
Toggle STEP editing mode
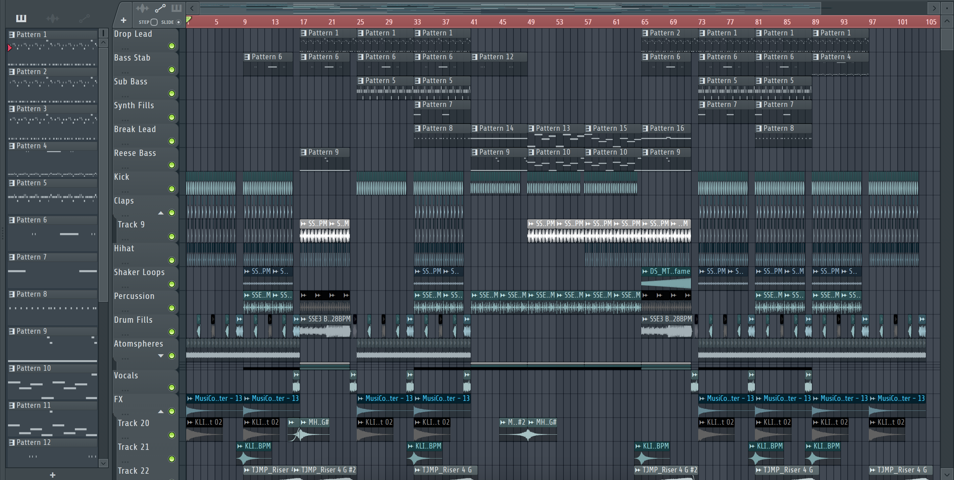tap(154, 22)
